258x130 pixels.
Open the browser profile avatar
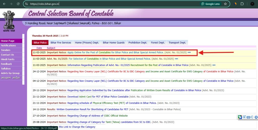252,4
